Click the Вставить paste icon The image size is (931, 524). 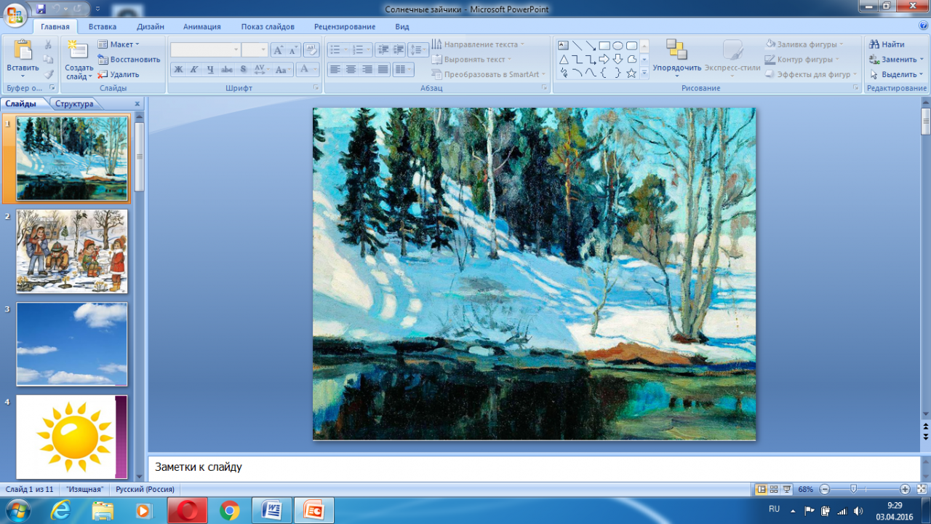click(23, 50)
